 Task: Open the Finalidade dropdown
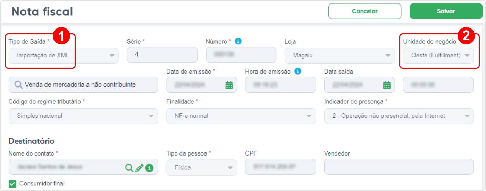click(x=241, y=116)
